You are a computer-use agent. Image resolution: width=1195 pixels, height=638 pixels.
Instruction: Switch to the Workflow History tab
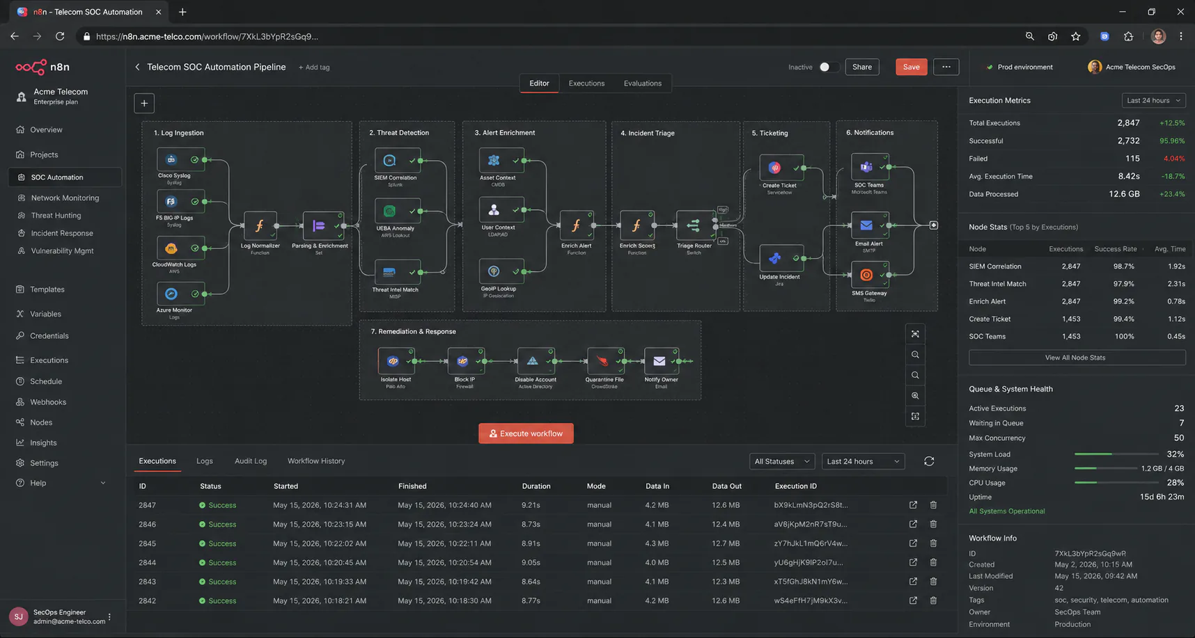pyautogui.click(x=316, y=461)
